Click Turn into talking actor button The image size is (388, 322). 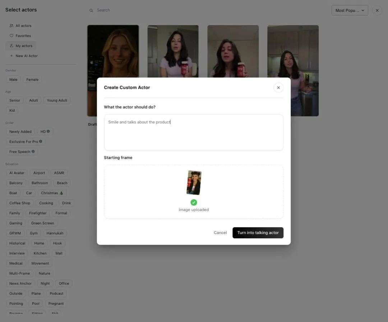258,233
